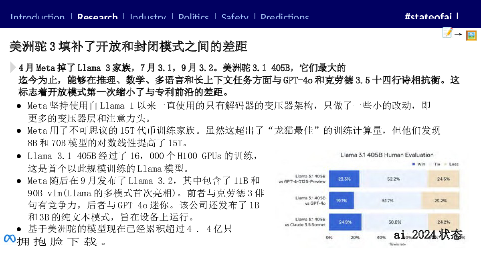Select the 24.5% loss bar segment
Screen dimensions: 481x271
[x=443, y=179]
